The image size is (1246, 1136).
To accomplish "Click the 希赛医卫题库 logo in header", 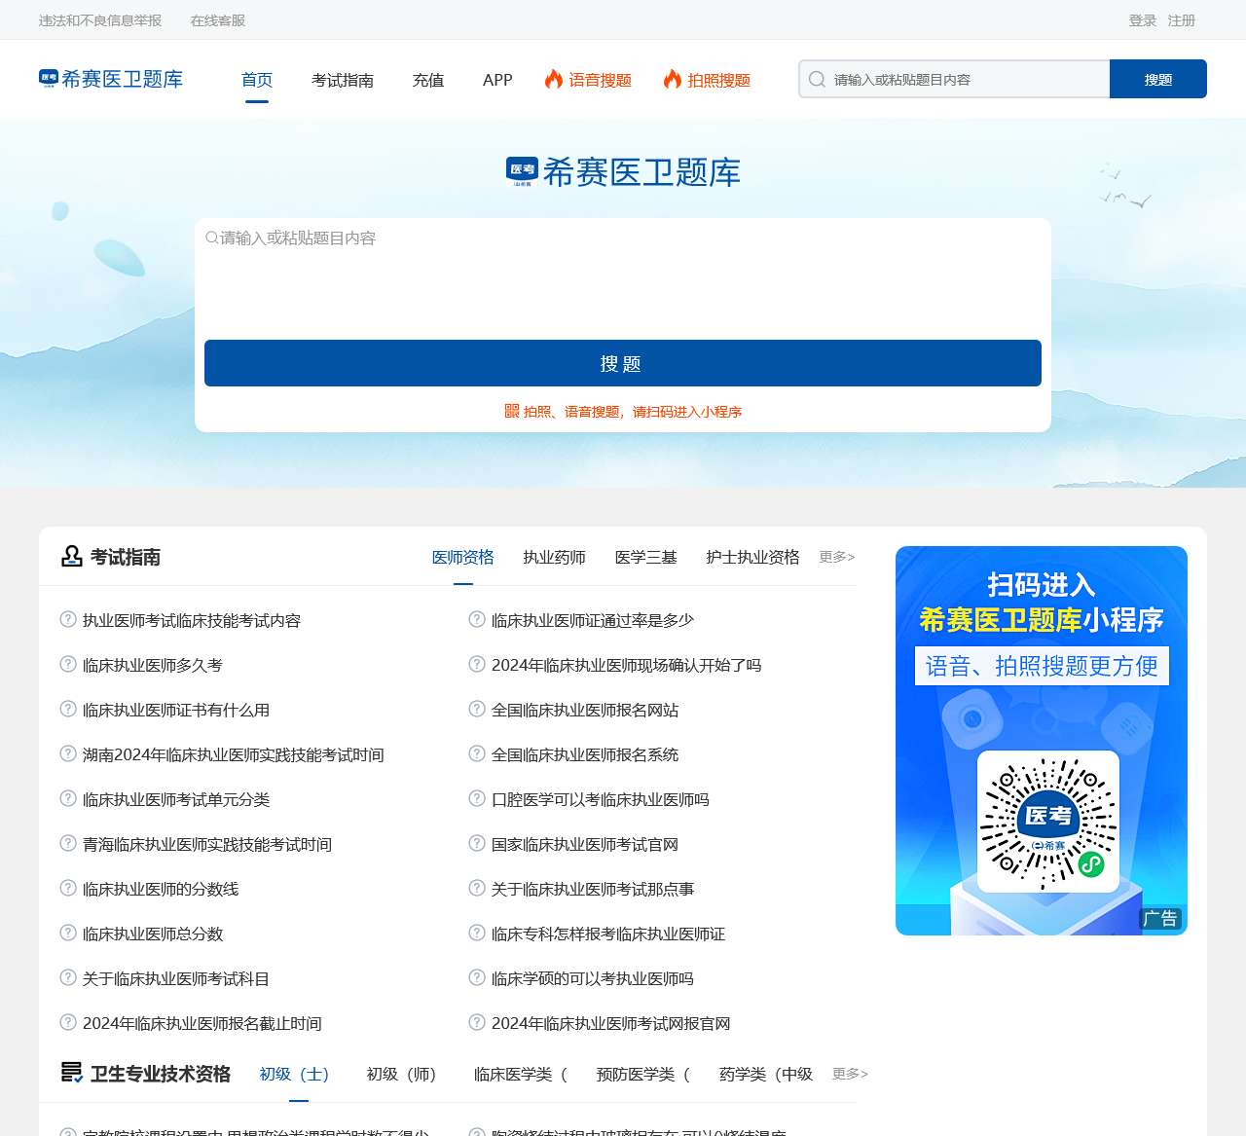I will [x=111, y=79].
